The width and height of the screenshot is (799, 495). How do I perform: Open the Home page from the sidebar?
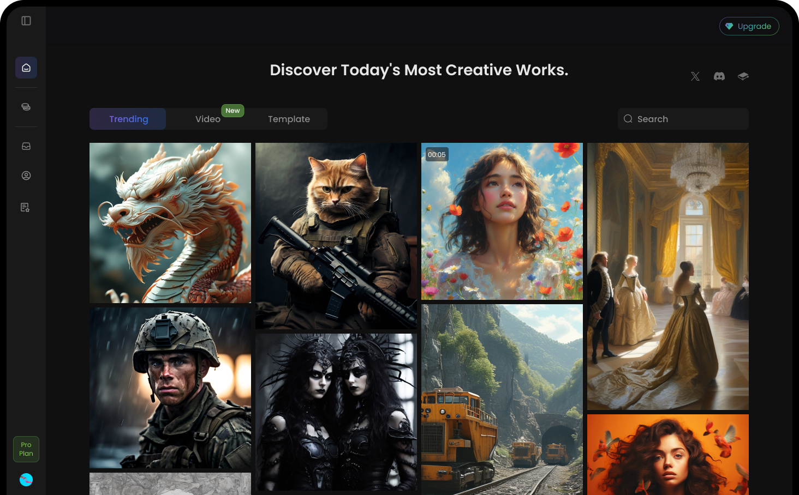(x=26, y=67)
